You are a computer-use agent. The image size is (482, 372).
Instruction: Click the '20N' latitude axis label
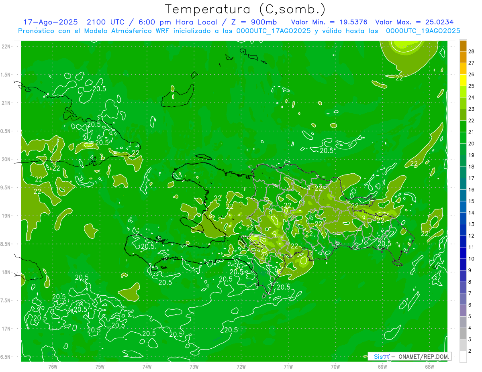[6, 159]
